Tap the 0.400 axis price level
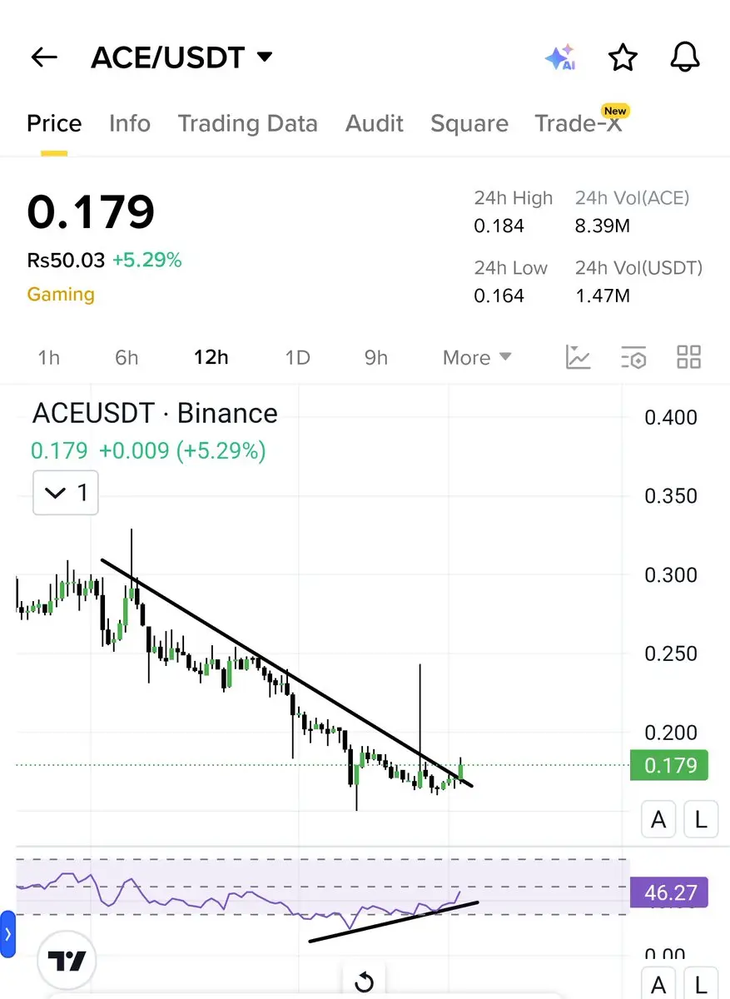This screenshot has width=730, height=999. (x=671, y=417)
